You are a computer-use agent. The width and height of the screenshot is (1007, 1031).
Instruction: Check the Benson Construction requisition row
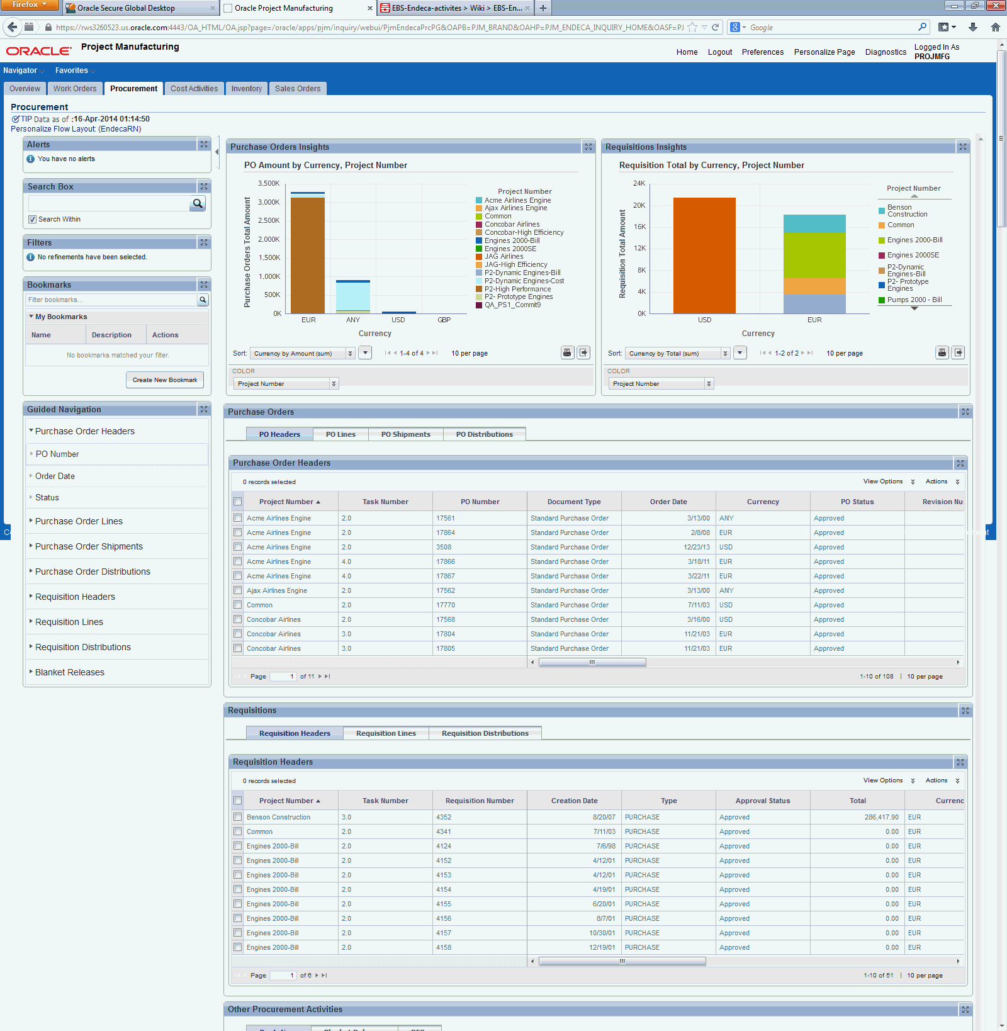237,817
